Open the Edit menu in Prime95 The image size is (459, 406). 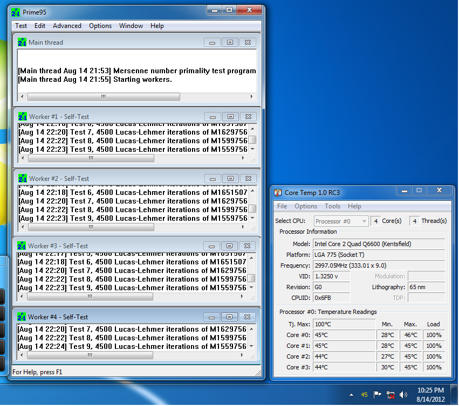click(39, 26)
